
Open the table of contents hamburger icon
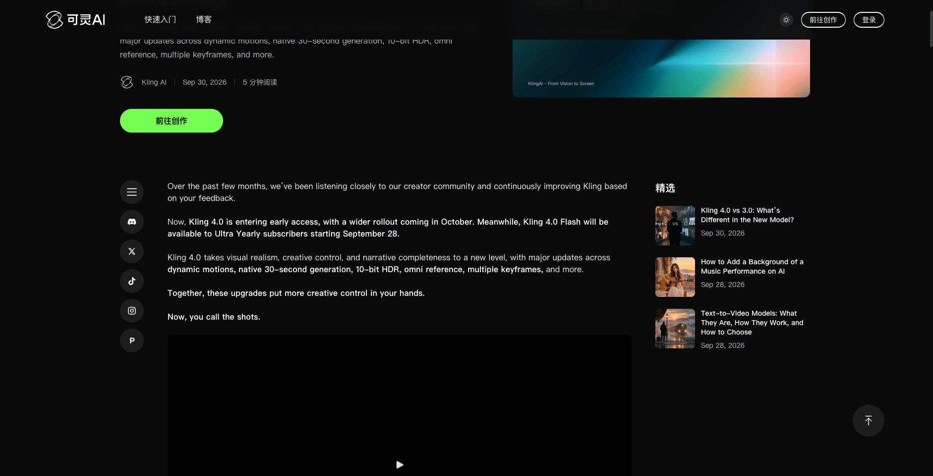[132, 192]
